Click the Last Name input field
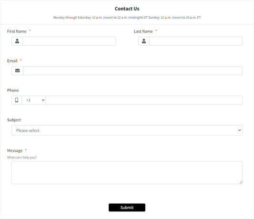254x219 pixels. (196, 41)
